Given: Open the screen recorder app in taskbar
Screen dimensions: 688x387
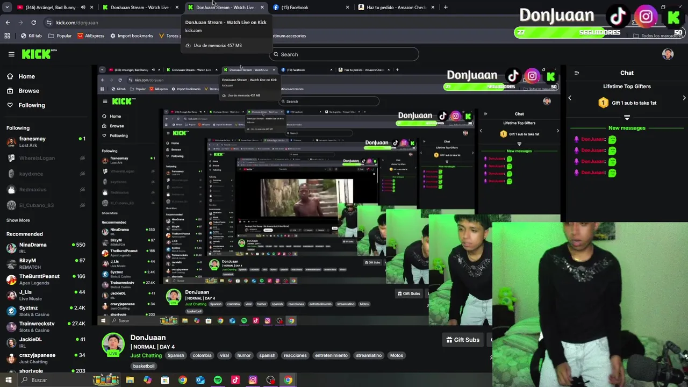Looking at the screenshot, I should pos(270,380).
